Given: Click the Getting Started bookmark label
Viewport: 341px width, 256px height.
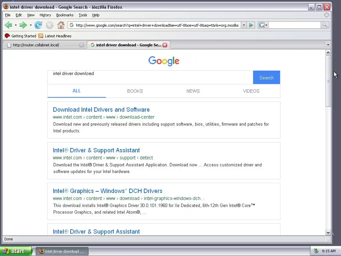Looking at the screenshot, I should coord(24,36).
